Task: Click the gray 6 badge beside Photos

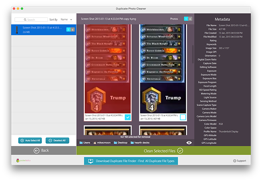Action: (190, 19)
